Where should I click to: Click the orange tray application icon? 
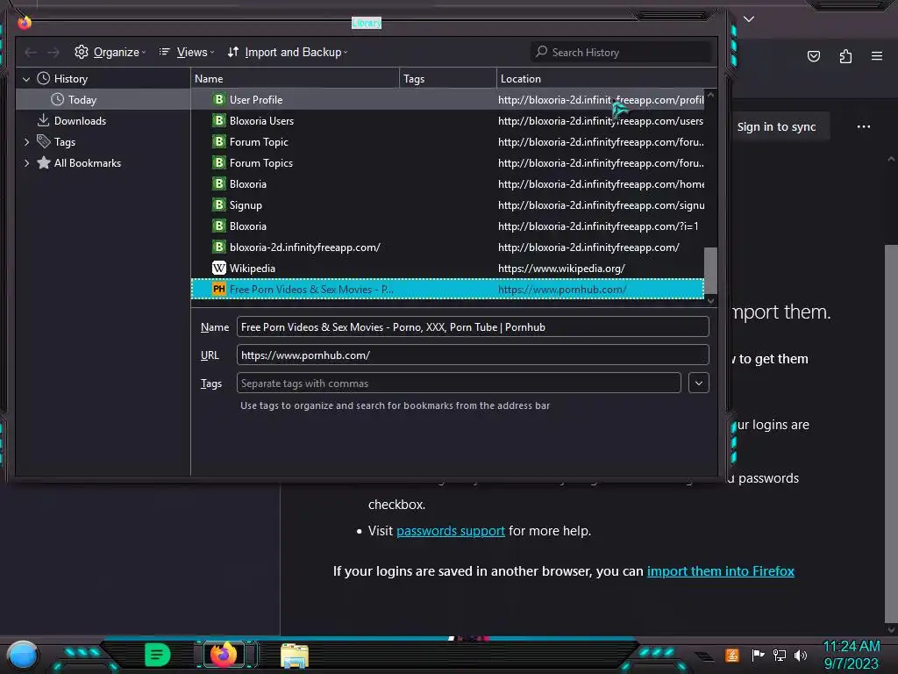pyautogui.click(x=732, y=655)
